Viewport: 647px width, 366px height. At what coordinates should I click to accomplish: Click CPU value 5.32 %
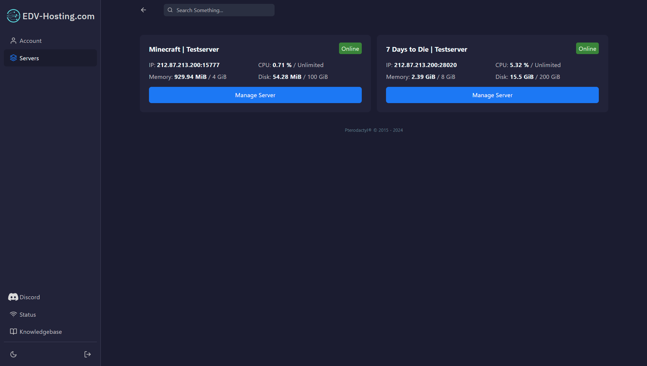pyautogui.click(x=519, y=65)
